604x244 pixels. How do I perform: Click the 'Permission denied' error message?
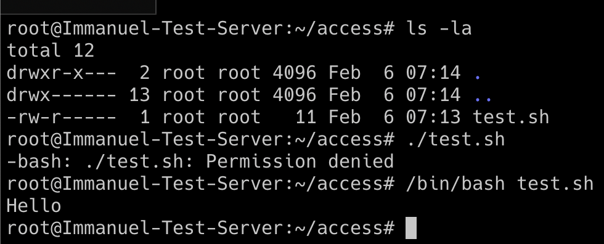coord(300,161)
